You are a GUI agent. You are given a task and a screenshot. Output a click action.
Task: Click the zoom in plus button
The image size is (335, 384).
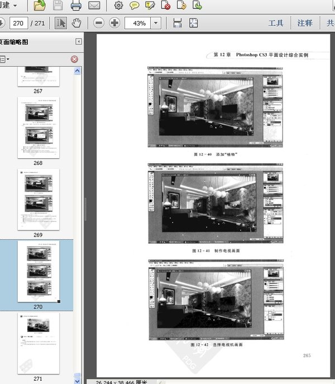pos(114,23)
